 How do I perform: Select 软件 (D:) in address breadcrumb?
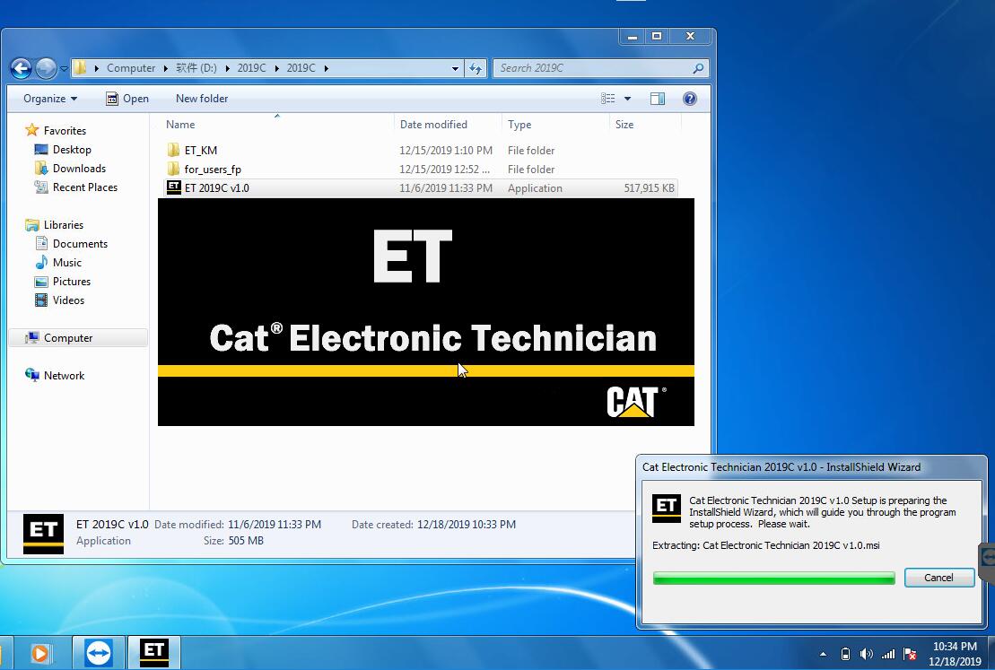click(x=196, y=68)
